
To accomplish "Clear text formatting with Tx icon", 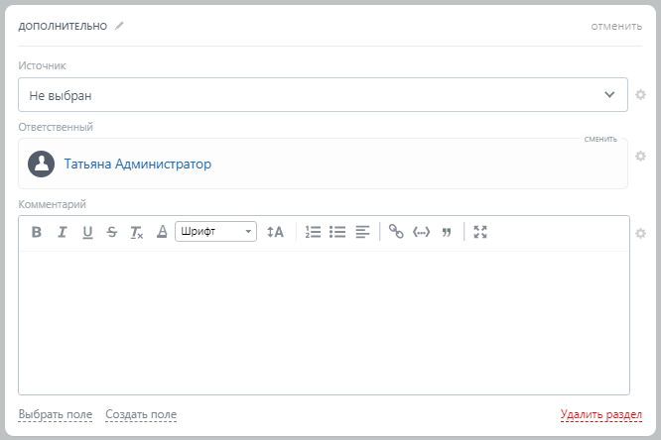I will point(137,232).
